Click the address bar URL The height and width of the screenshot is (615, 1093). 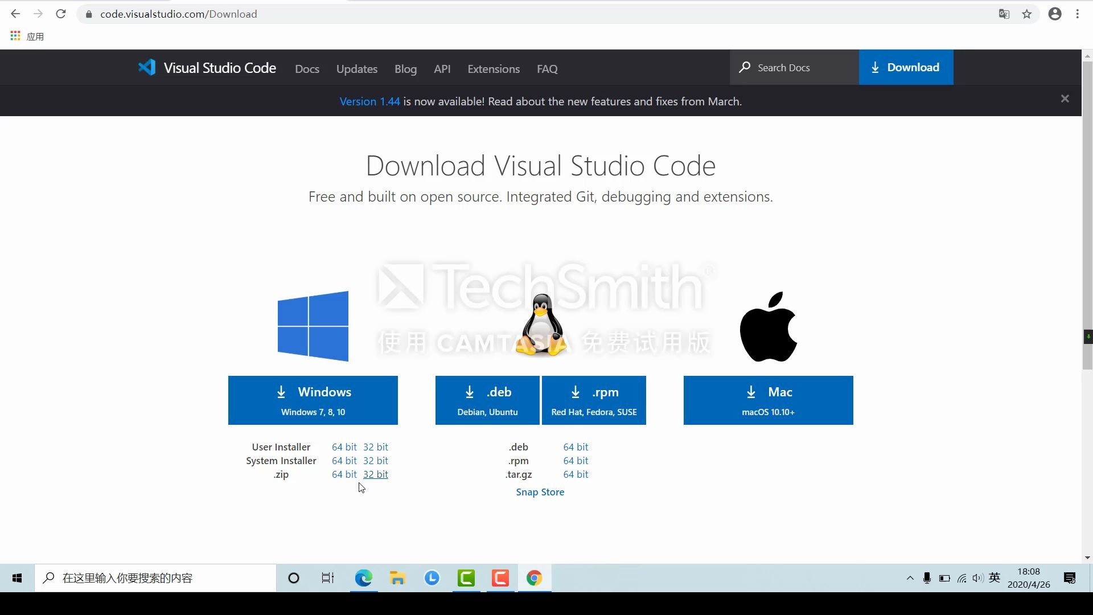pyautogui.click(x=179, y=14)
